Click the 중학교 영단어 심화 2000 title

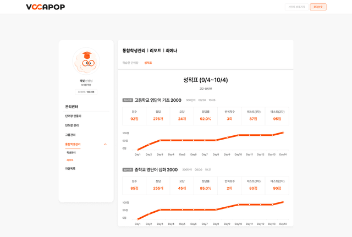[156, 170]
